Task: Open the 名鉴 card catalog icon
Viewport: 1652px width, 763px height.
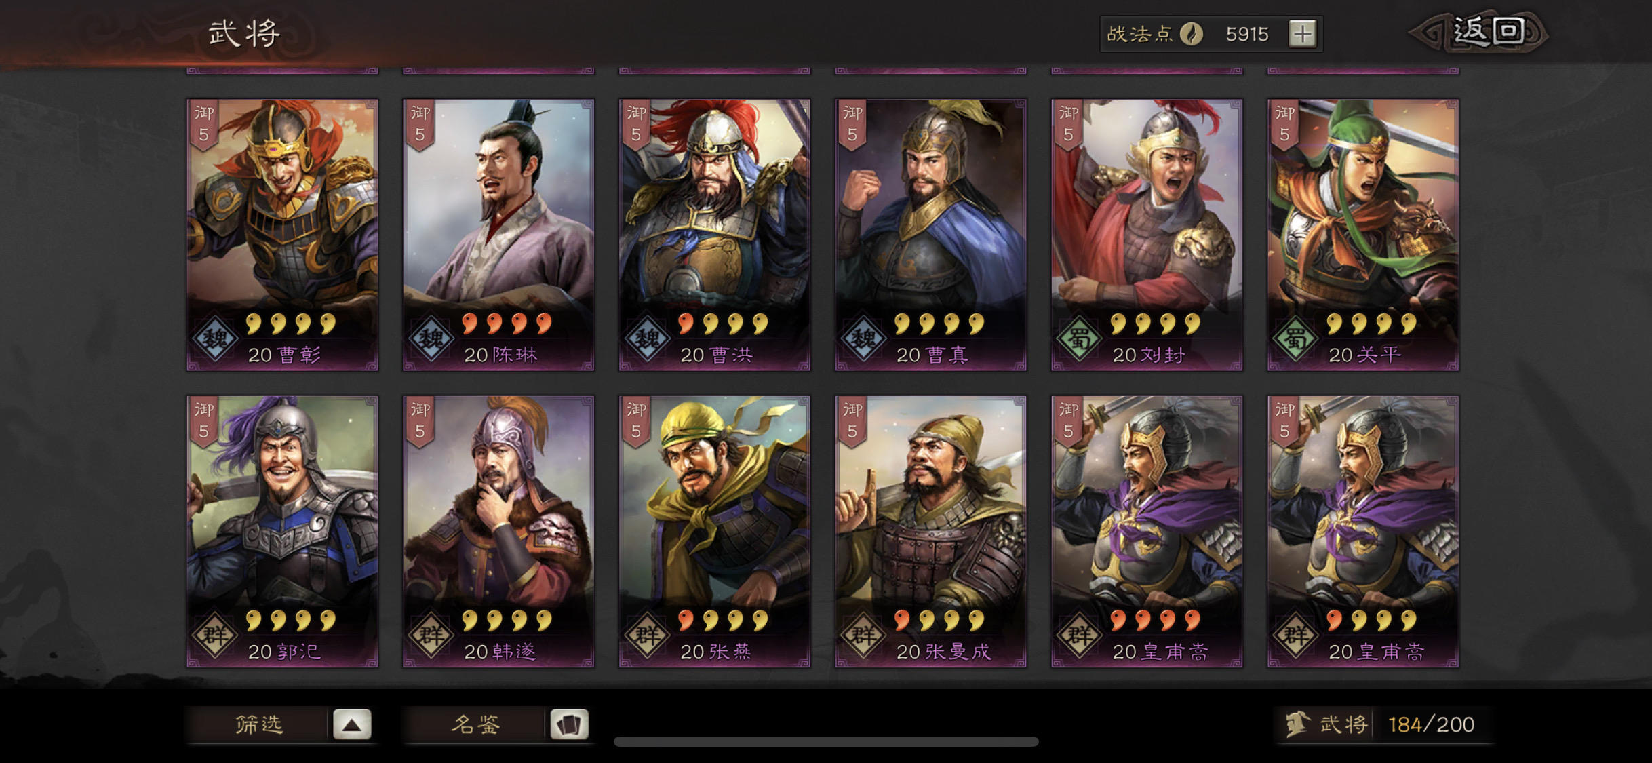Action: 568,724
